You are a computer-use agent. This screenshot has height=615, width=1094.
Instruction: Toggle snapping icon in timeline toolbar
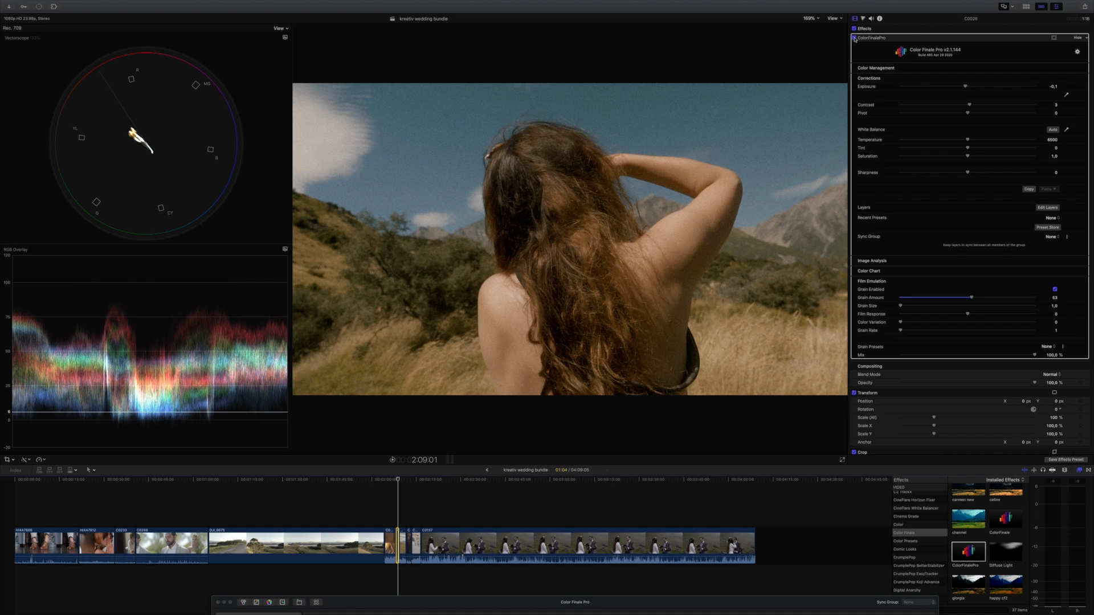tap(1052, 470)
